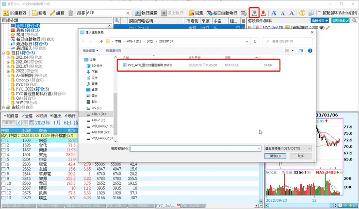Click the export strategy upload-arrow icon
The height and width of the screenshot is (209, 359).
tap(263, 13)
